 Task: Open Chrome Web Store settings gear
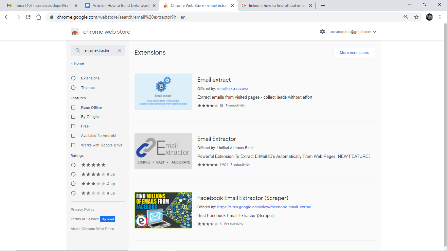point(323,32)
